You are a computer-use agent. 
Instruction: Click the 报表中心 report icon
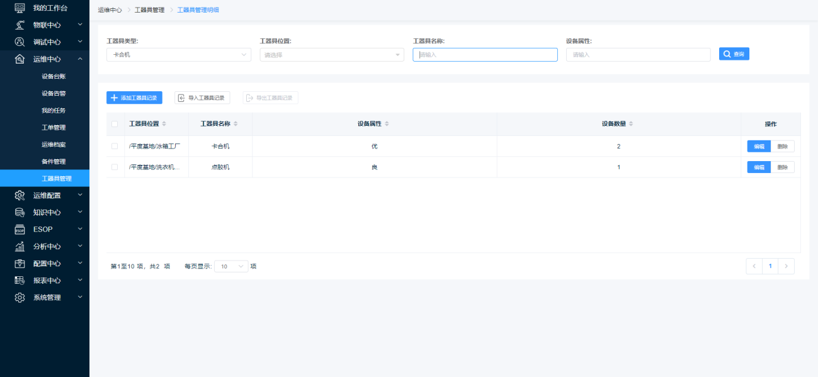(x=20, y=280)
